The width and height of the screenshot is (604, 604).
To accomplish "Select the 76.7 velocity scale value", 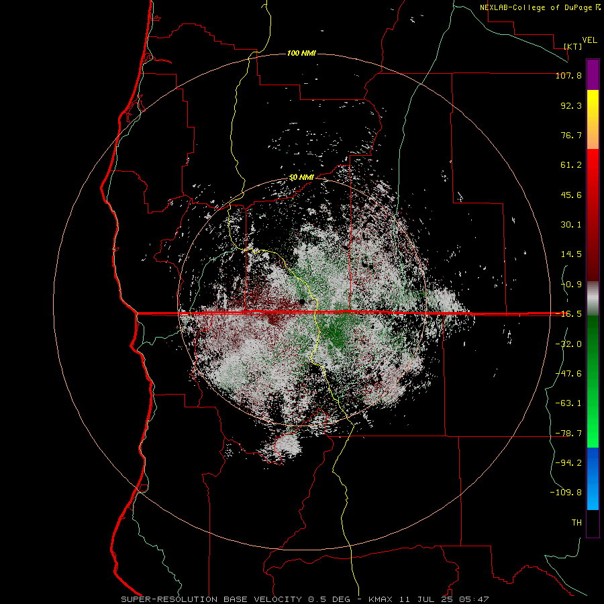I will 571,135.
